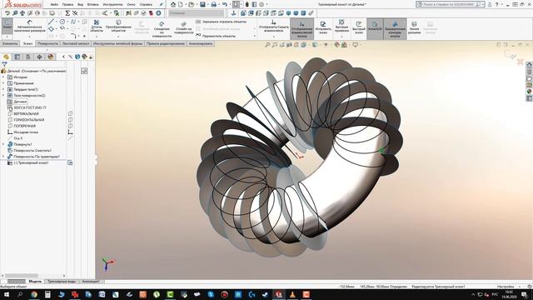Switch to the Модель bottom tab
The height and width of the screenshot is (300, 533).
[35, 282]
